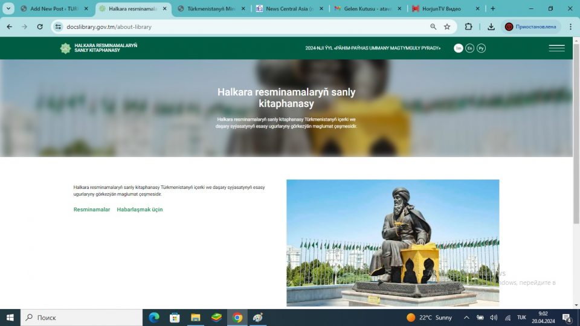Screen dimensions: 580x326
Task: Click the library logo emblem in the header
Action: point(65,48)
